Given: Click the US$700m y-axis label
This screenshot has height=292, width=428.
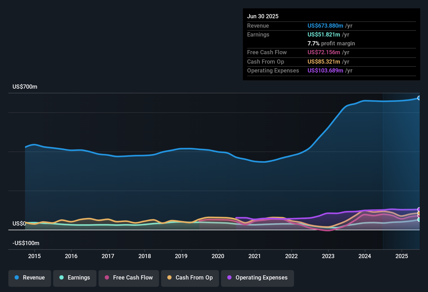Looking at the screenshot, I should (x=25, y=87).
